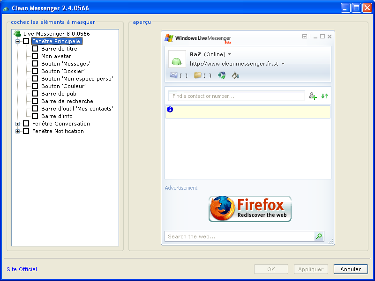Open the Online status dropdown arrow
This screenshot has width=375, height=281.
[229, 54]
